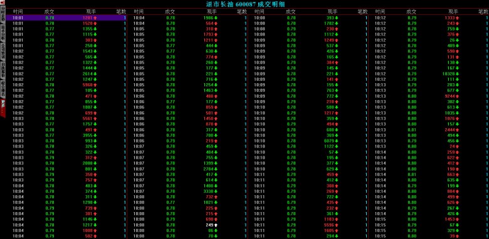Click the 成交 header in the second column group
The width and height of the screenshot is (489, 239).
click(x=170, y=11)
